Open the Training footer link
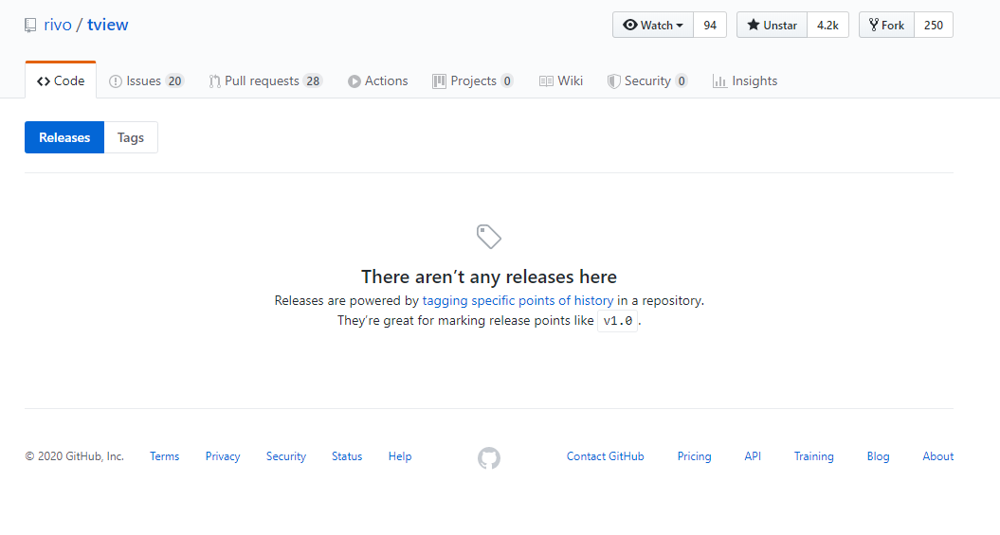 click(814, 456)
